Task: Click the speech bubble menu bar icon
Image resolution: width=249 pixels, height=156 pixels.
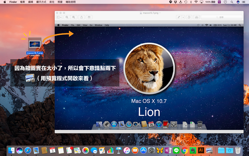Action: (170, 2)
